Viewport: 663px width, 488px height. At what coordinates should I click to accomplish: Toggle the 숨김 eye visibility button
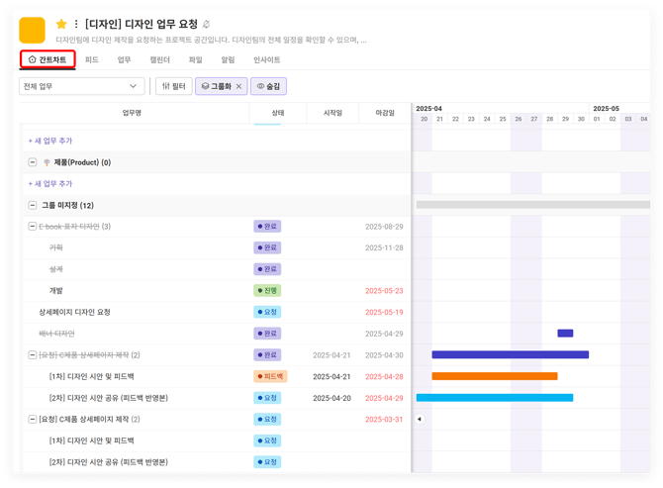[268, 87]
